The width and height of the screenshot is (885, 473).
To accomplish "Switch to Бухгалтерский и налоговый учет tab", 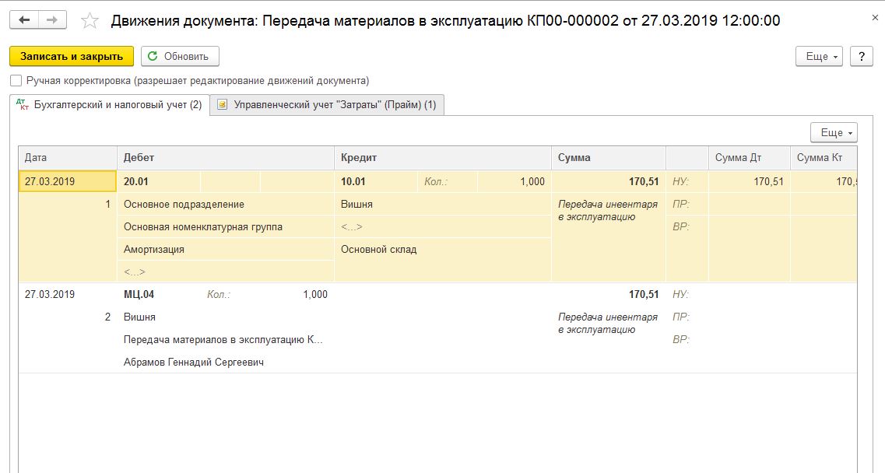I will tap(118, 105).
